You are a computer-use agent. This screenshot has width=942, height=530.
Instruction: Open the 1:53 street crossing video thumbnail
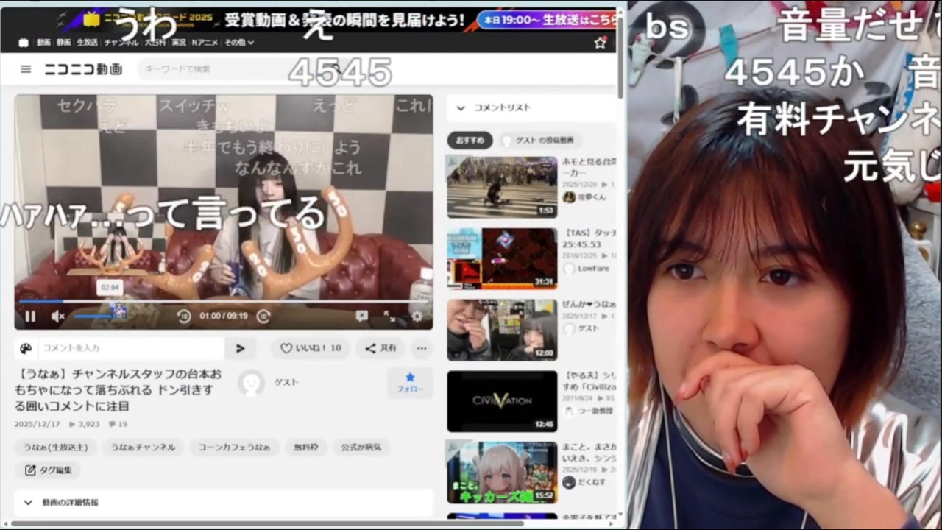(502, 187)
